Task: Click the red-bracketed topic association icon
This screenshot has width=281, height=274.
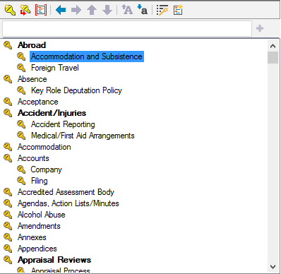Action: pyautogui.click(x=41, y=10)
